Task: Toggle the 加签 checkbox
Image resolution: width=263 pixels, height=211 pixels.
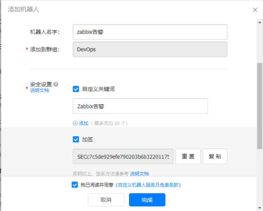Action: [76, 139]
